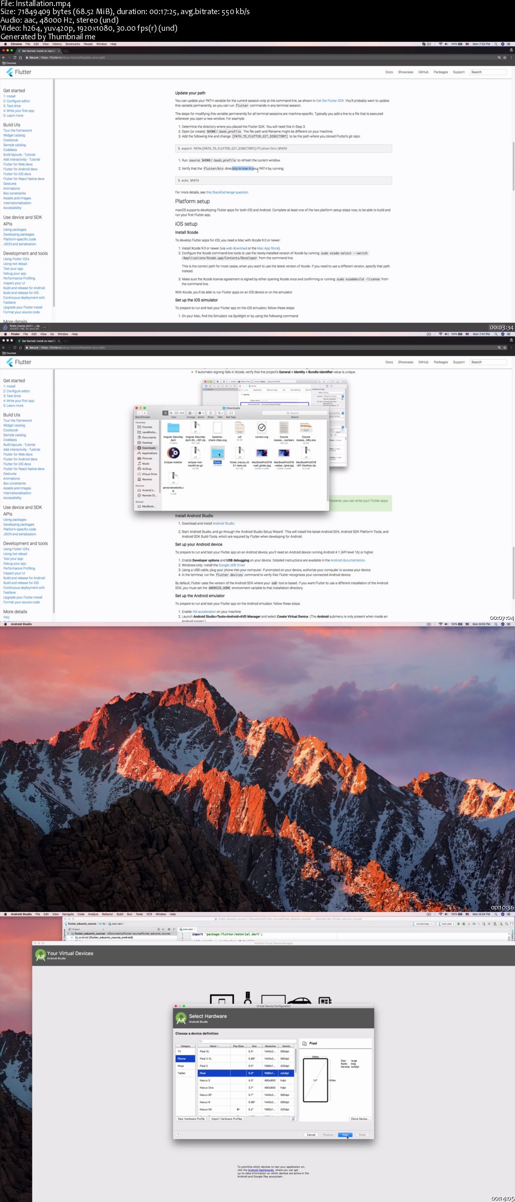This screenshot has width=515, height=1202.
Task: Open main.dart run configuration dropdown
Action: 446,924
